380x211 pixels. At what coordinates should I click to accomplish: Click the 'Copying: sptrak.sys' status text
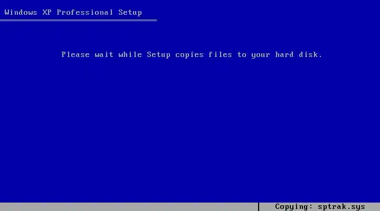coord(320,207)
